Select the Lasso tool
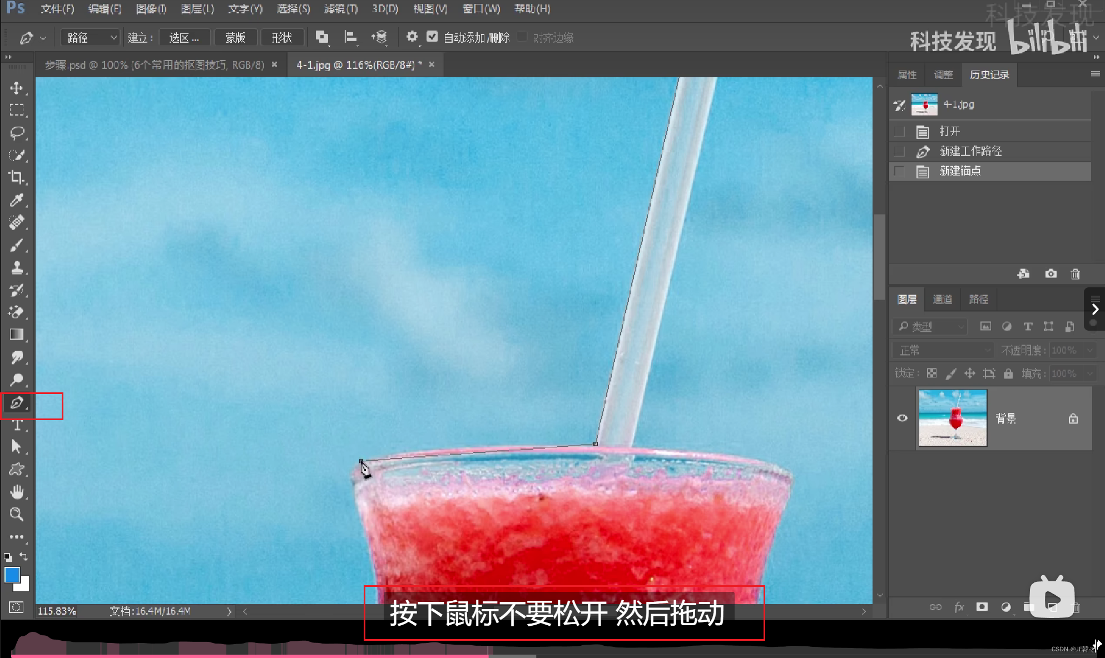 click(17, 133)
